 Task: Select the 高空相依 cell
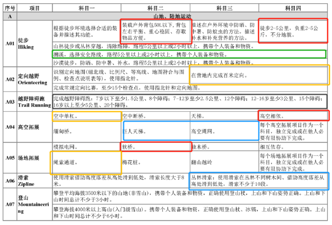pos(293,116)
